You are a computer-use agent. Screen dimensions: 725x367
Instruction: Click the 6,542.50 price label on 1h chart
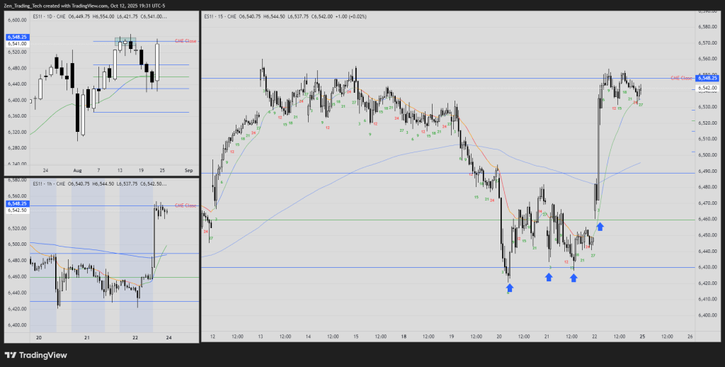(17, 210)
